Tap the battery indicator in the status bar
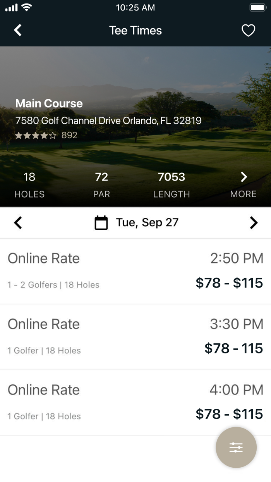The image size is (271, 482). click(257, 7)
